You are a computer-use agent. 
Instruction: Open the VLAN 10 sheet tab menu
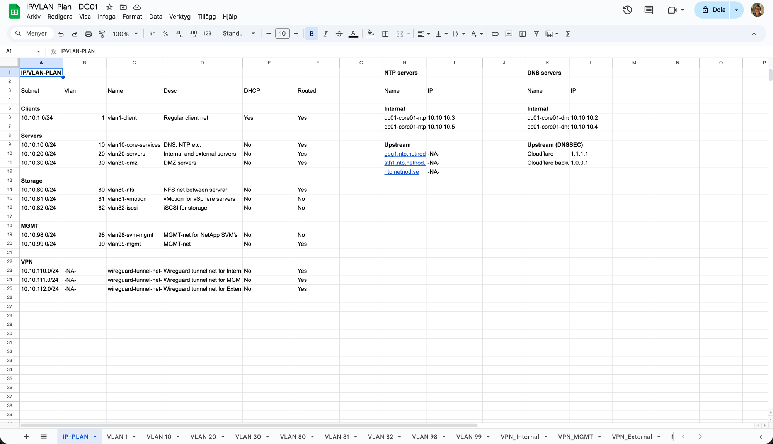(178, 437)
